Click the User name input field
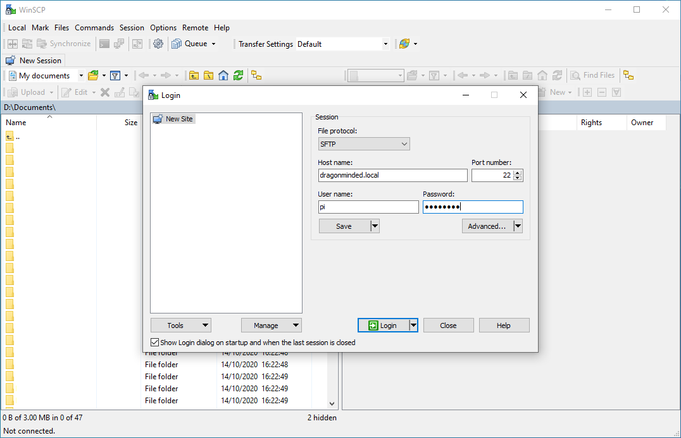 click(x=368, y=207)
